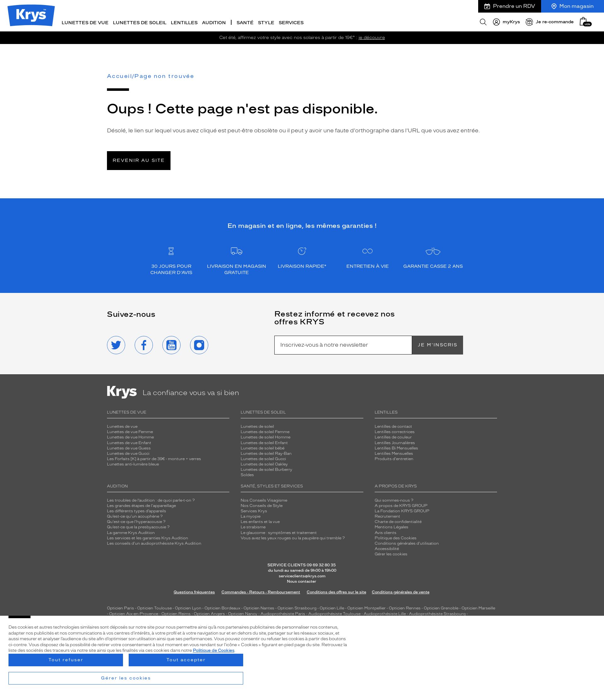Click the broken glasses icon for Garantie casse
604x693 pixels.
433,251
